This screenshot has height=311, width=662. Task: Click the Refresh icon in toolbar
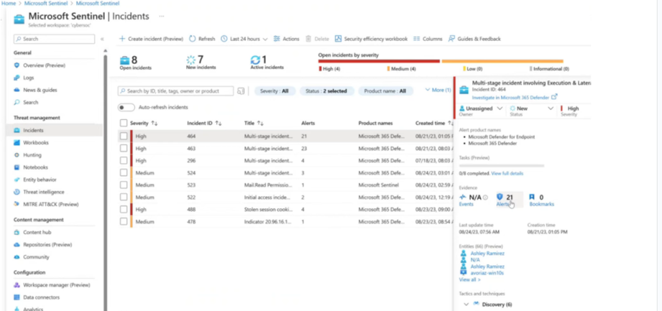tap(192, 39)
